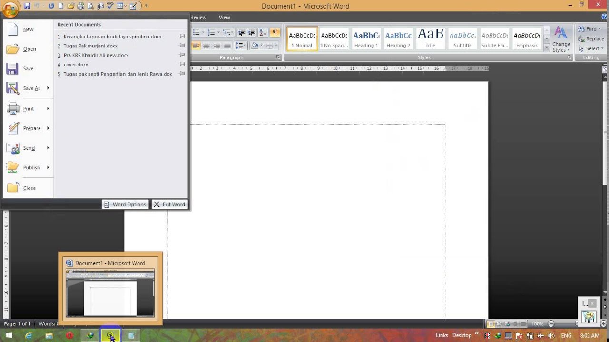609x342 pixels.
Task: Choose Open from Office menu
Action: [x=29, y=49]
